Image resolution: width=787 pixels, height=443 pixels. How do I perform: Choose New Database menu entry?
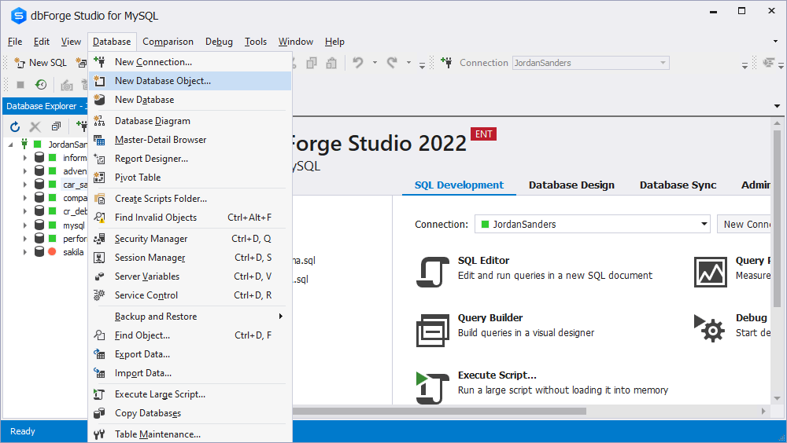[190, 100]
